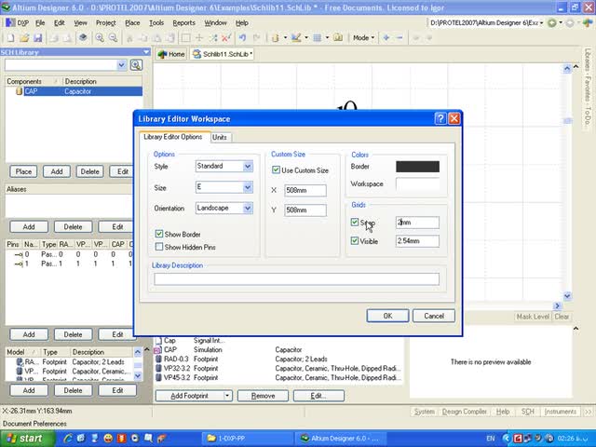Uncheck the Show Border checkbox

pos(160,235)
